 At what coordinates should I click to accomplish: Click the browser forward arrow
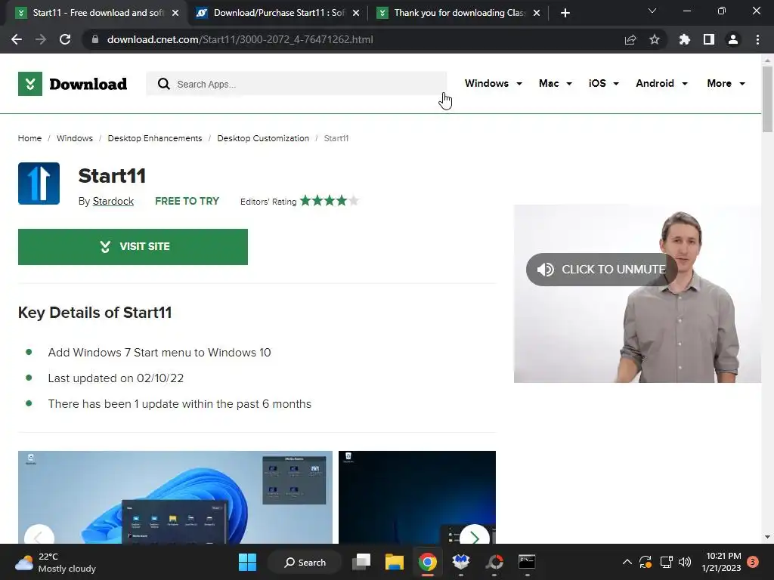click(x=41, y=39)
